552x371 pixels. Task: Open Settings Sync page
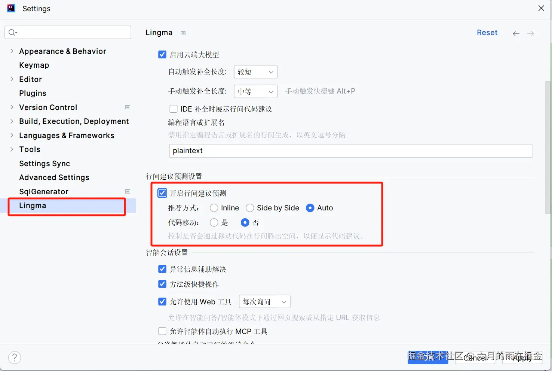[45, 164]
